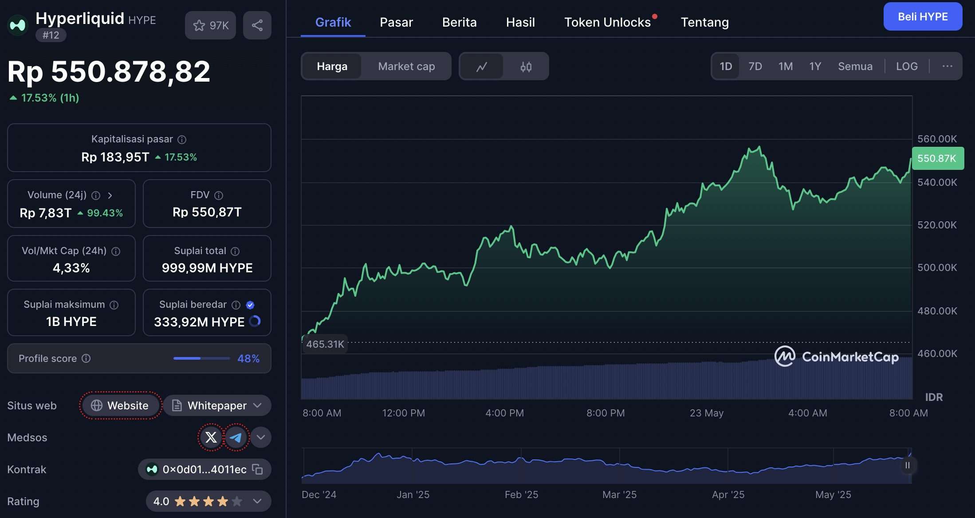975x518 pixels.
Task: Click info icon beside Suplai total
Action: point(236,251)
